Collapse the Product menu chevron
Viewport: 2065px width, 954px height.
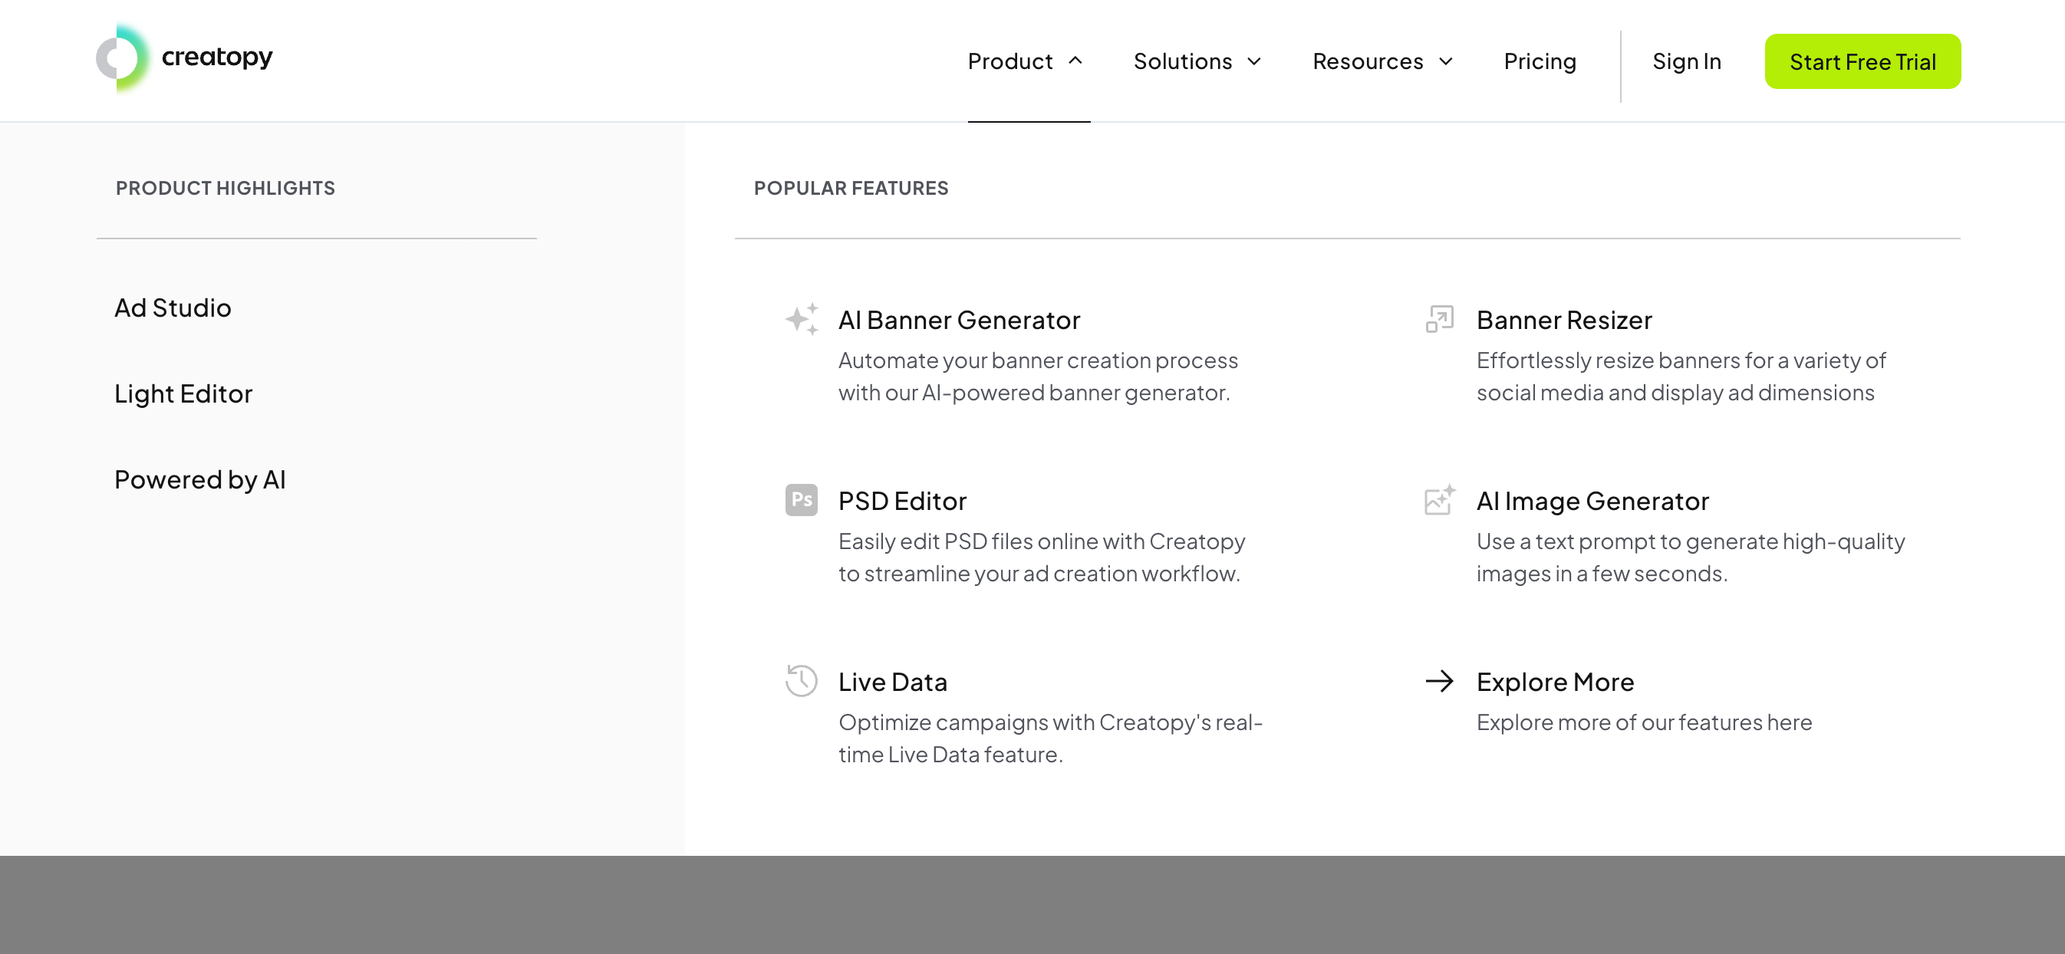(1075, 61)
